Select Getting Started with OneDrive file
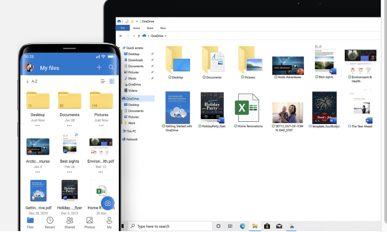Screen dimensions: 387x232 point(177,112)
